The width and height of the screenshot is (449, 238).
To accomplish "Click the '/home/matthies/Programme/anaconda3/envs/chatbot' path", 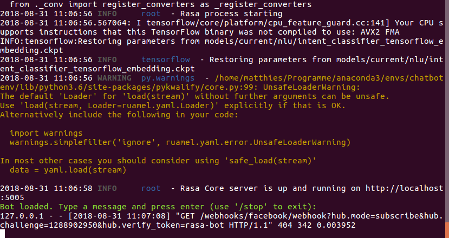I will [x=329, y=78].
